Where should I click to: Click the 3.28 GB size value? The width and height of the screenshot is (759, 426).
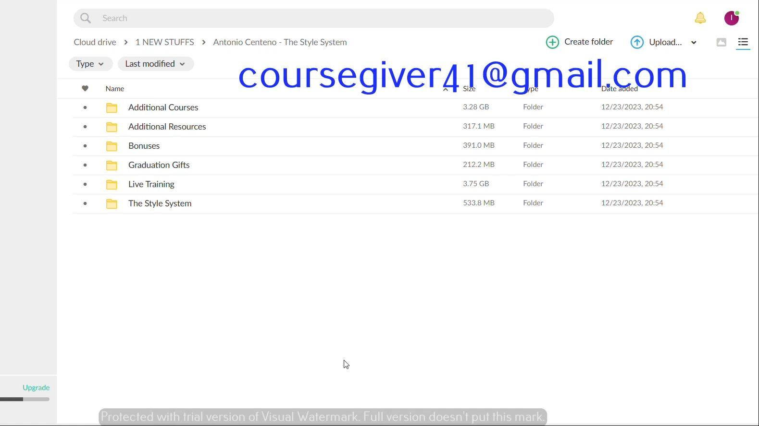point(476,107)
